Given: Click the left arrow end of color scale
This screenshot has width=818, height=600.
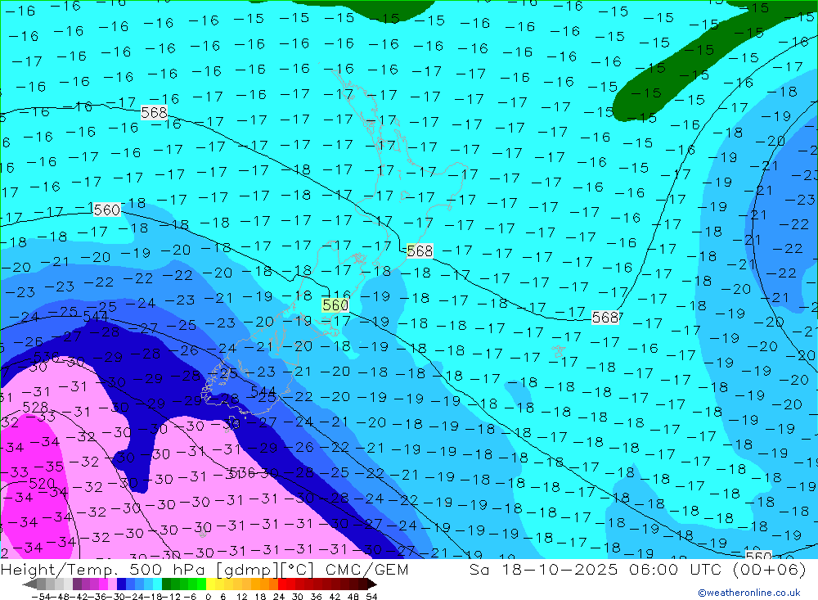Looking at the screenshot, I should 29,584.
